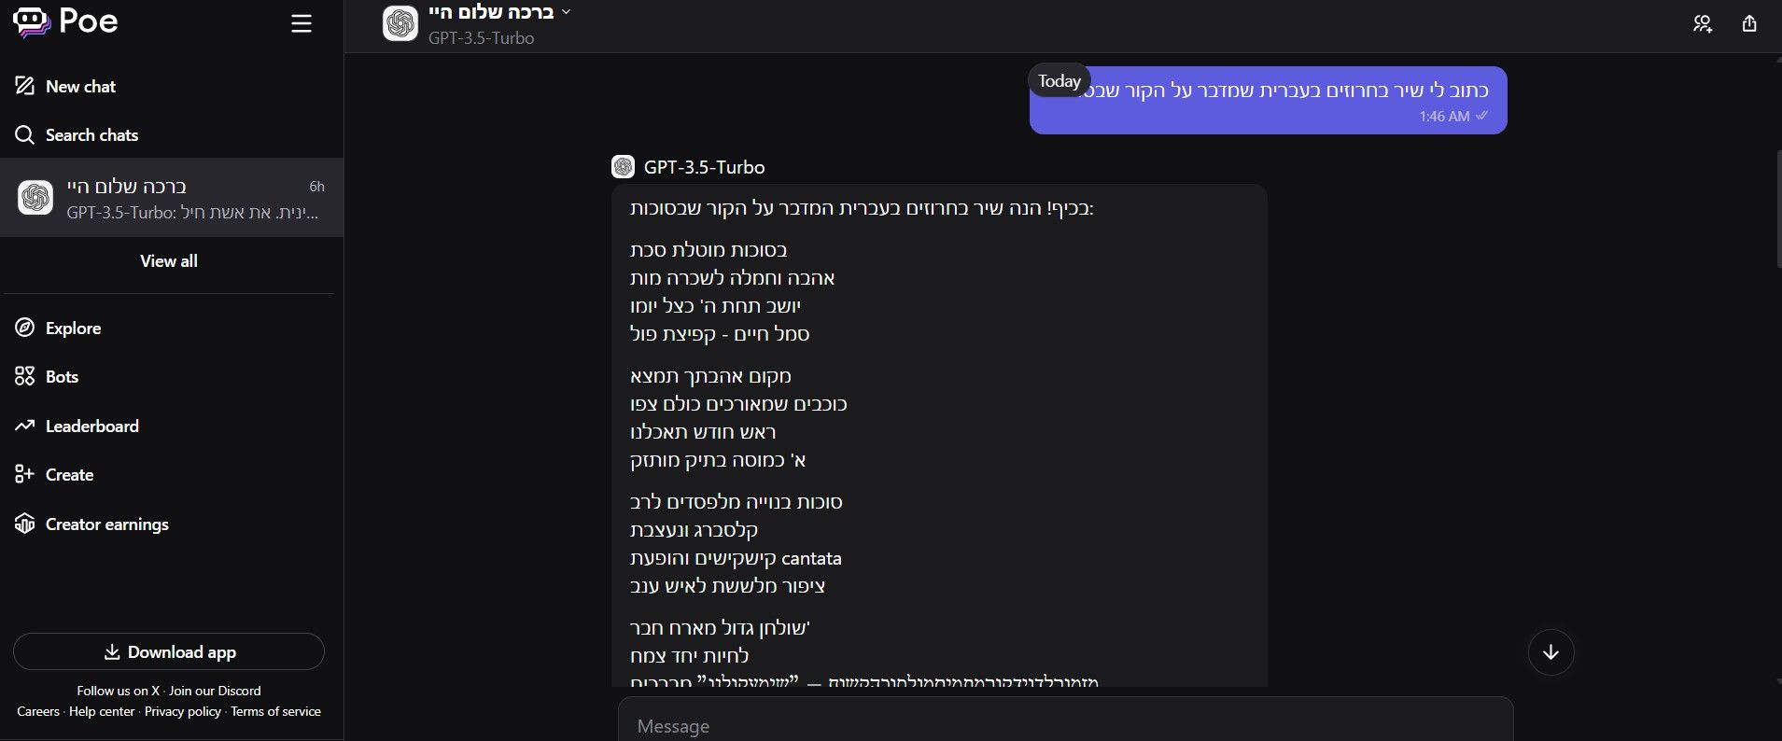Click the add people icon in header

pos(1703,24)
